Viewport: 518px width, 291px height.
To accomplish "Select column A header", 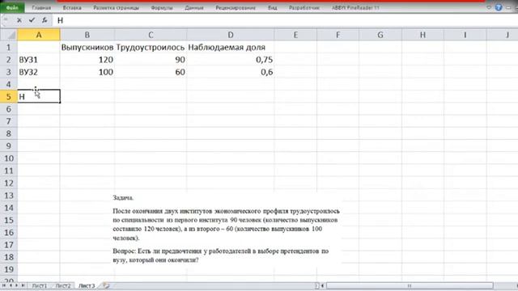I will pos(39,35).
